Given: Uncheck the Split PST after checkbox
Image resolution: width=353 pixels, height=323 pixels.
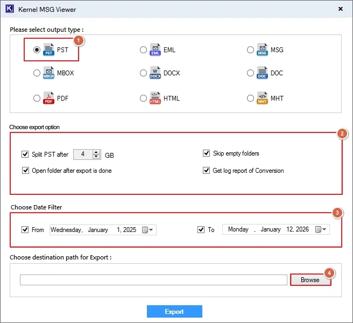Looking at the screenshot, I should (25, 155).
